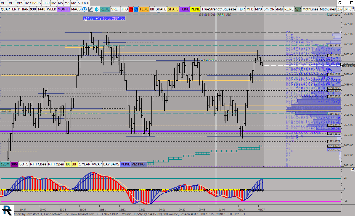
Task: Toggle the BB Bollinger button
Action: point(152,9)
